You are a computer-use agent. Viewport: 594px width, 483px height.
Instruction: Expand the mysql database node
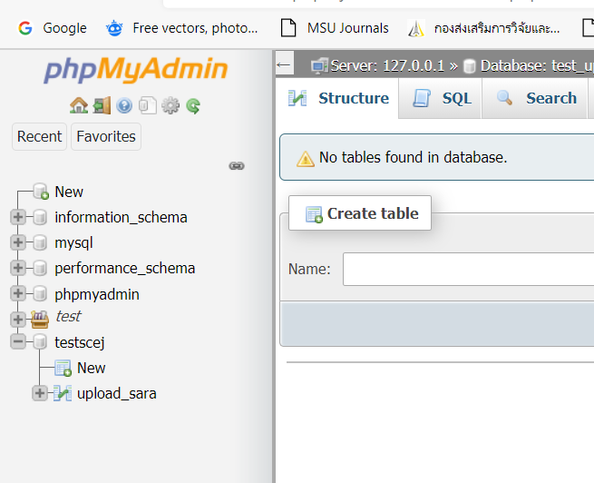[18, 242]
